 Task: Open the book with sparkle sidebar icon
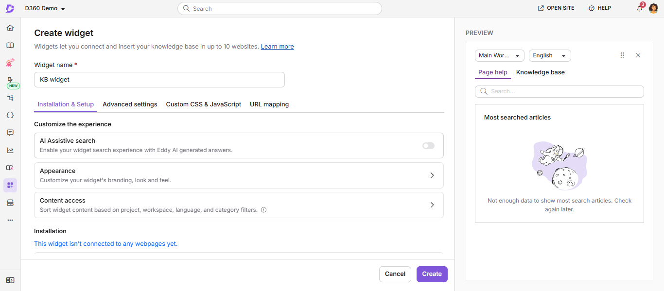pyautogui.click(x=10, y=168)
